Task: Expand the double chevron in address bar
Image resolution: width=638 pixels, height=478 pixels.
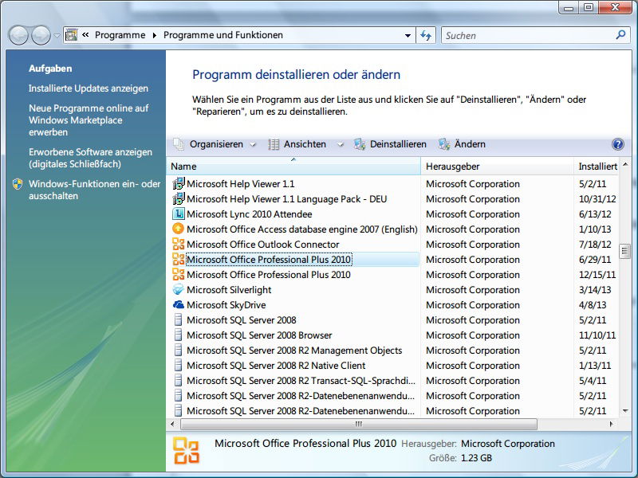Action: click(85, 35)
